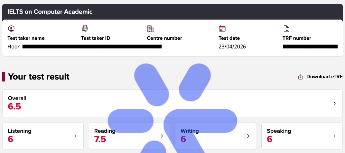Click the Test date calendar icon

point(222,29)
